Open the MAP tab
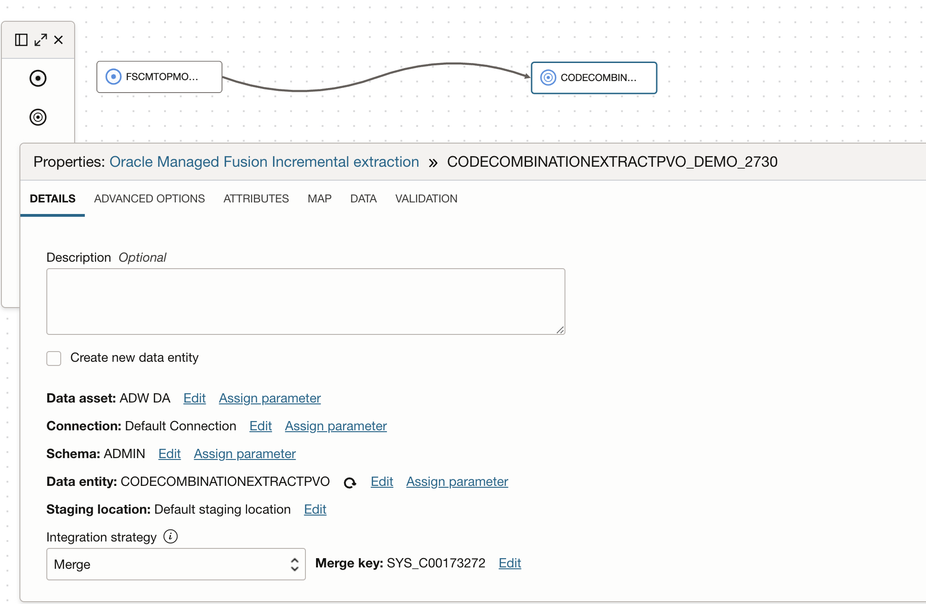 319,198
